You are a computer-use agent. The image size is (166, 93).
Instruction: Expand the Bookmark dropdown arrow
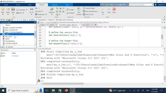[46, 14]
